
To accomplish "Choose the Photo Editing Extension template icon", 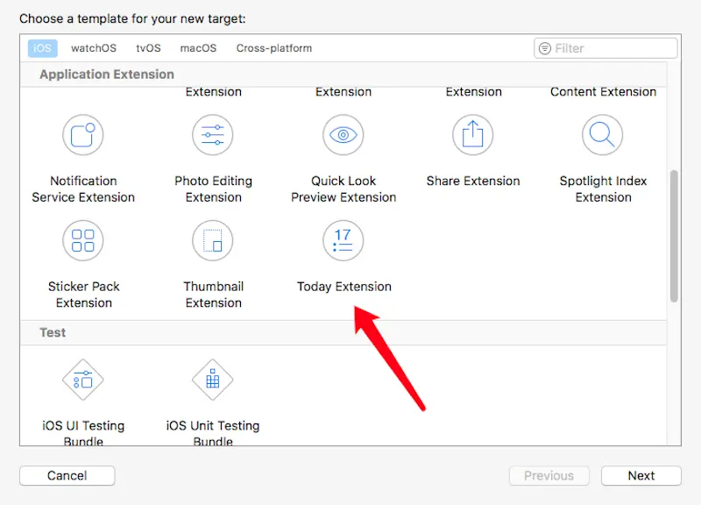I will (213, 135).
